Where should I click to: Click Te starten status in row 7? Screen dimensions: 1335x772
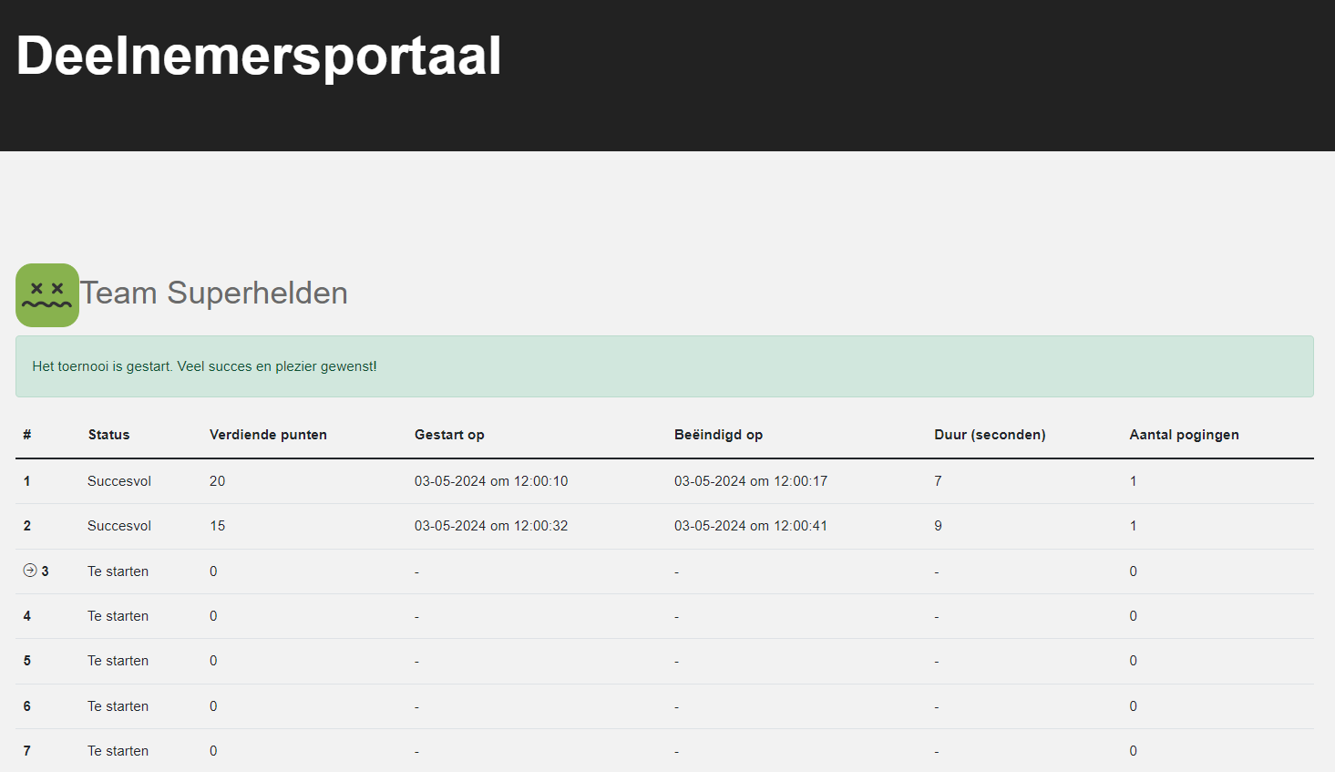coord(118,751)
